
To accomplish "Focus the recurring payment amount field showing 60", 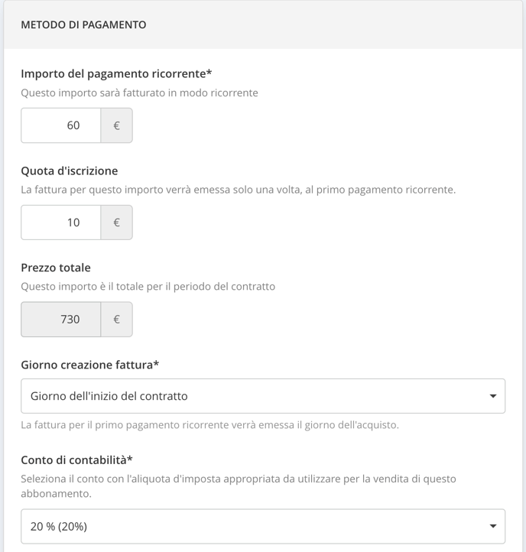I will pyautogui.click(x=61, y=125).
